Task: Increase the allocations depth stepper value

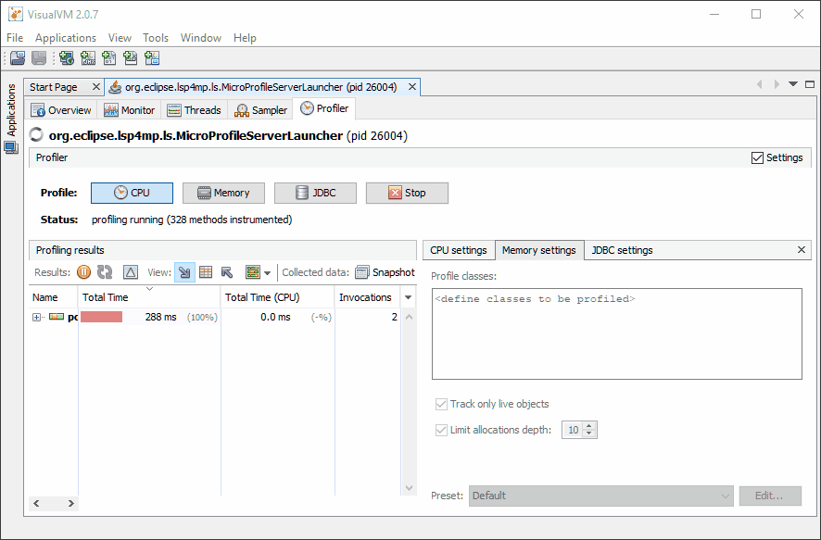Action: point(589,426)
